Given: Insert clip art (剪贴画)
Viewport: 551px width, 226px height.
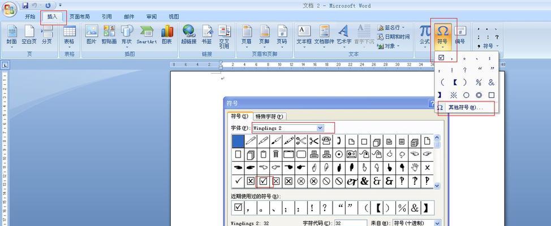Looking at the screenshot, I should pos(109,35).
